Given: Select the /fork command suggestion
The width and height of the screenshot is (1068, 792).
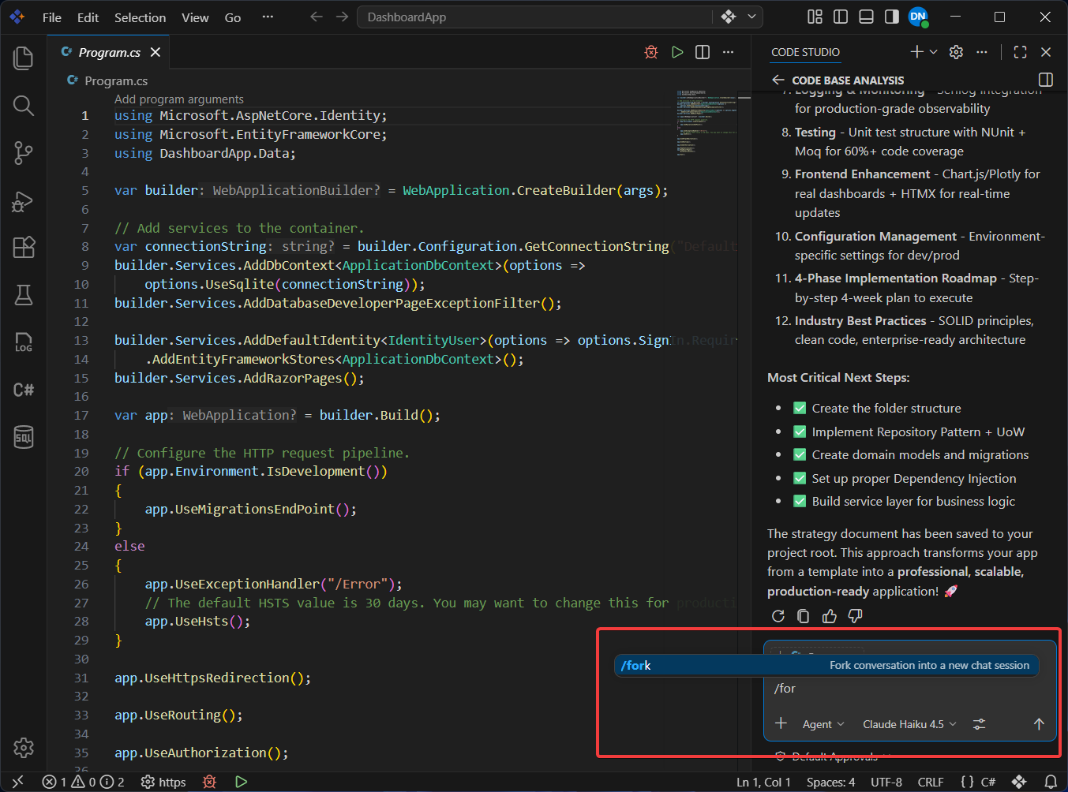Looking at the screenshot, I should (826, 665).
